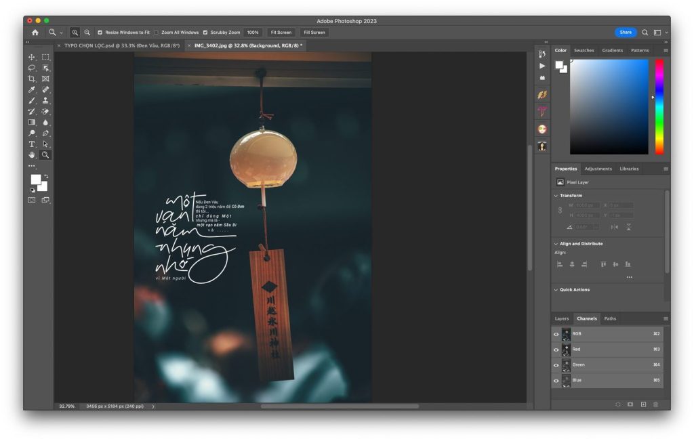694x441 pixels.
Task: Click the zoom out magnifier icon
Action: [x=87, y=33]
